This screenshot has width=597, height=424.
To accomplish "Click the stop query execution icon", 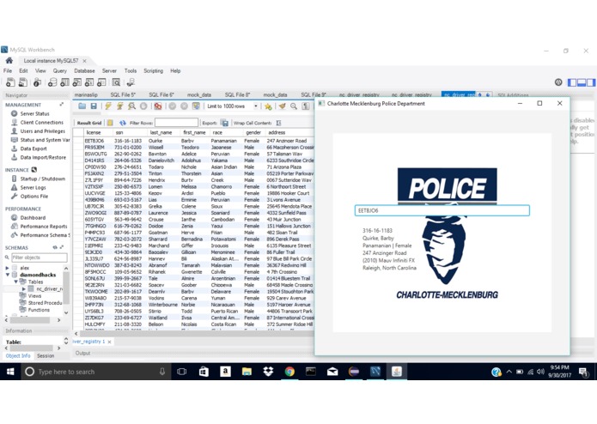I will (x=143, y=106).
